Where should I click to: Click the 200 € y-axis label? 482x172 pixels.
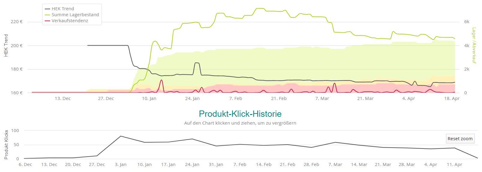click(x=17, y=45)
